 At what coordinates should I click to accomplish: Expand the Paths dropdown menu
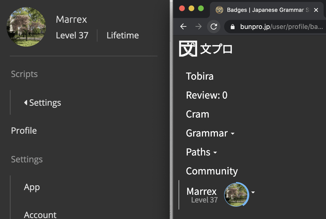pos(201,152)
